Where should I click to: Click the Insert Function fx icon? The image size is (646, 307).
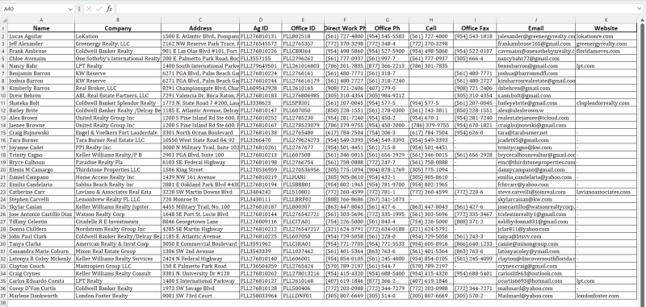pyautogui.click(x=109, y=9)
